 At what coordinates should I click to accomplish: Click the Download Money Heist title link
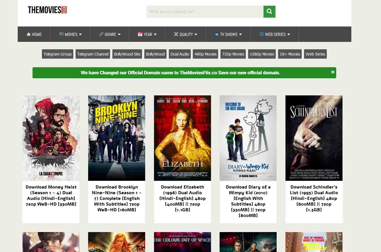coord(51,196)
